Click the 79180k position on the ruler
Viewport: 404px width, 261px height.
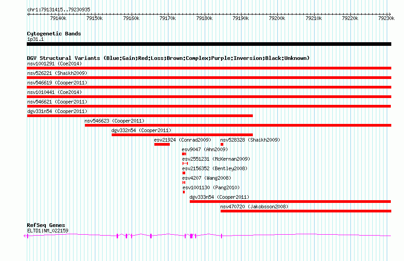point(204,19)
